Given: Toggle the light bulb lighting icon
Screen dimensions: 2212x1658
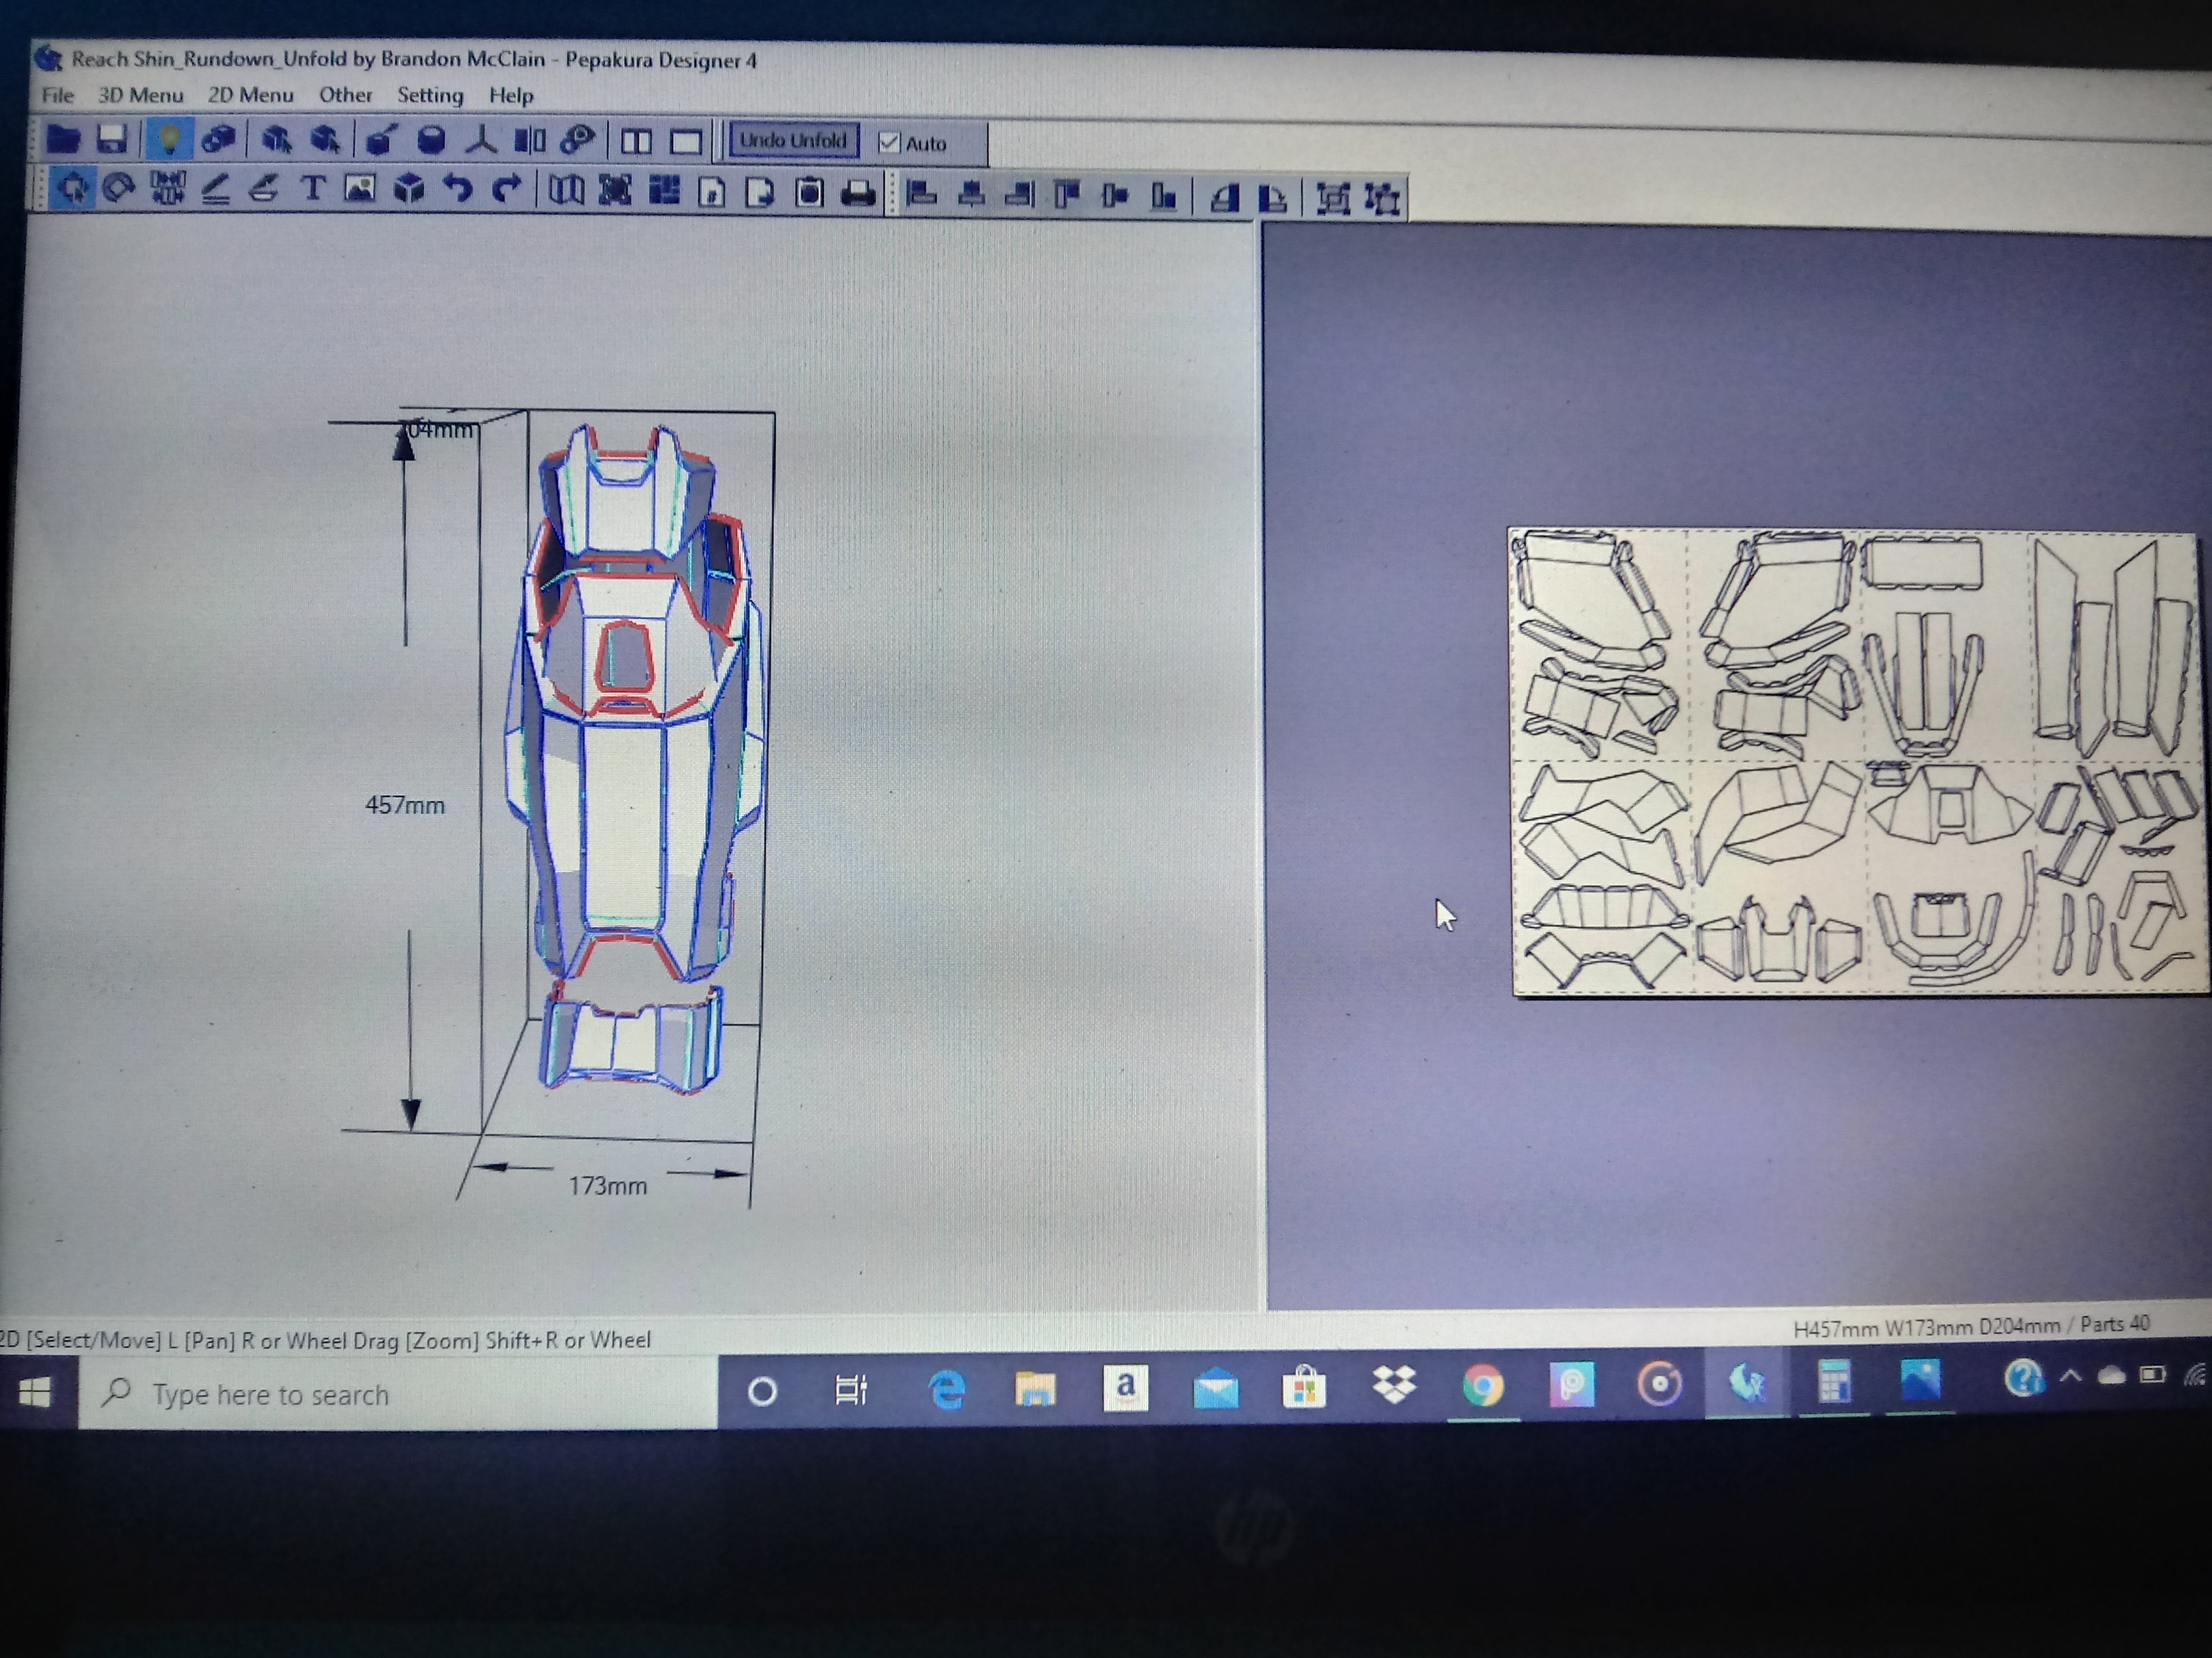Looking at the screenshot, I should point(169,139).
